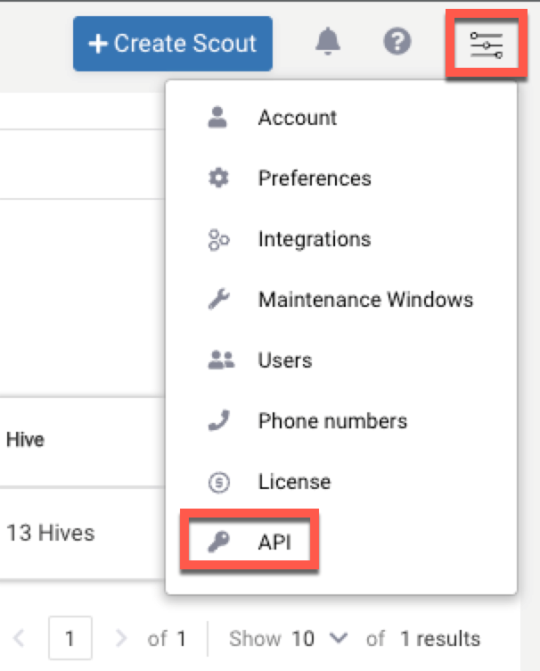The width and height of the screenshot is (540, 671).
Task: Open the help question mark icon
Action: (397, 42)
